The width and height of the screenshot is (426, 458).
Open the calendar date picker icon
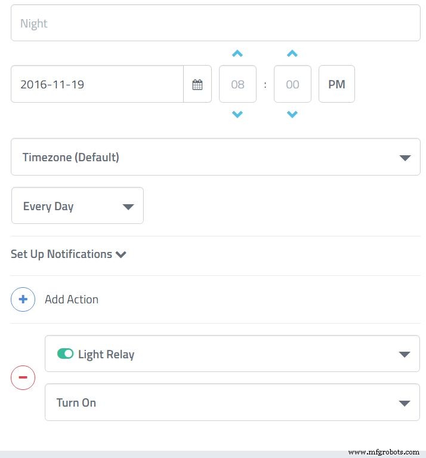197,84
